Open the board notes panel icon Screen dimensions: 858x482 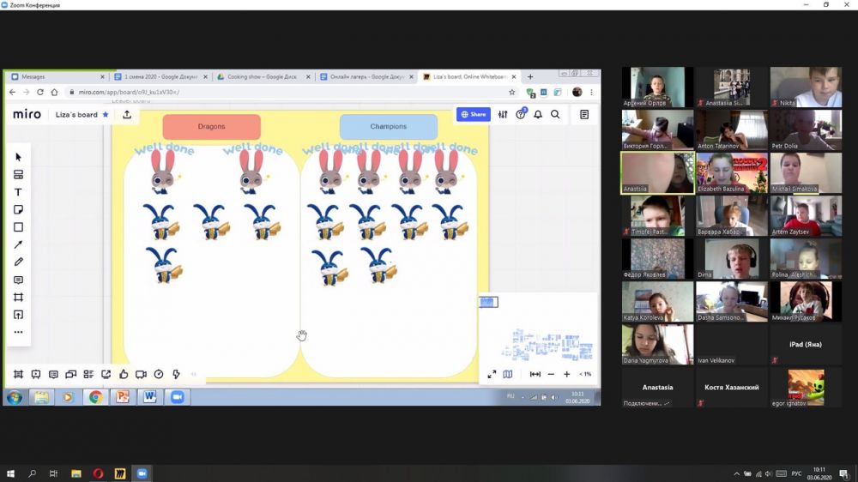(584, 114)
